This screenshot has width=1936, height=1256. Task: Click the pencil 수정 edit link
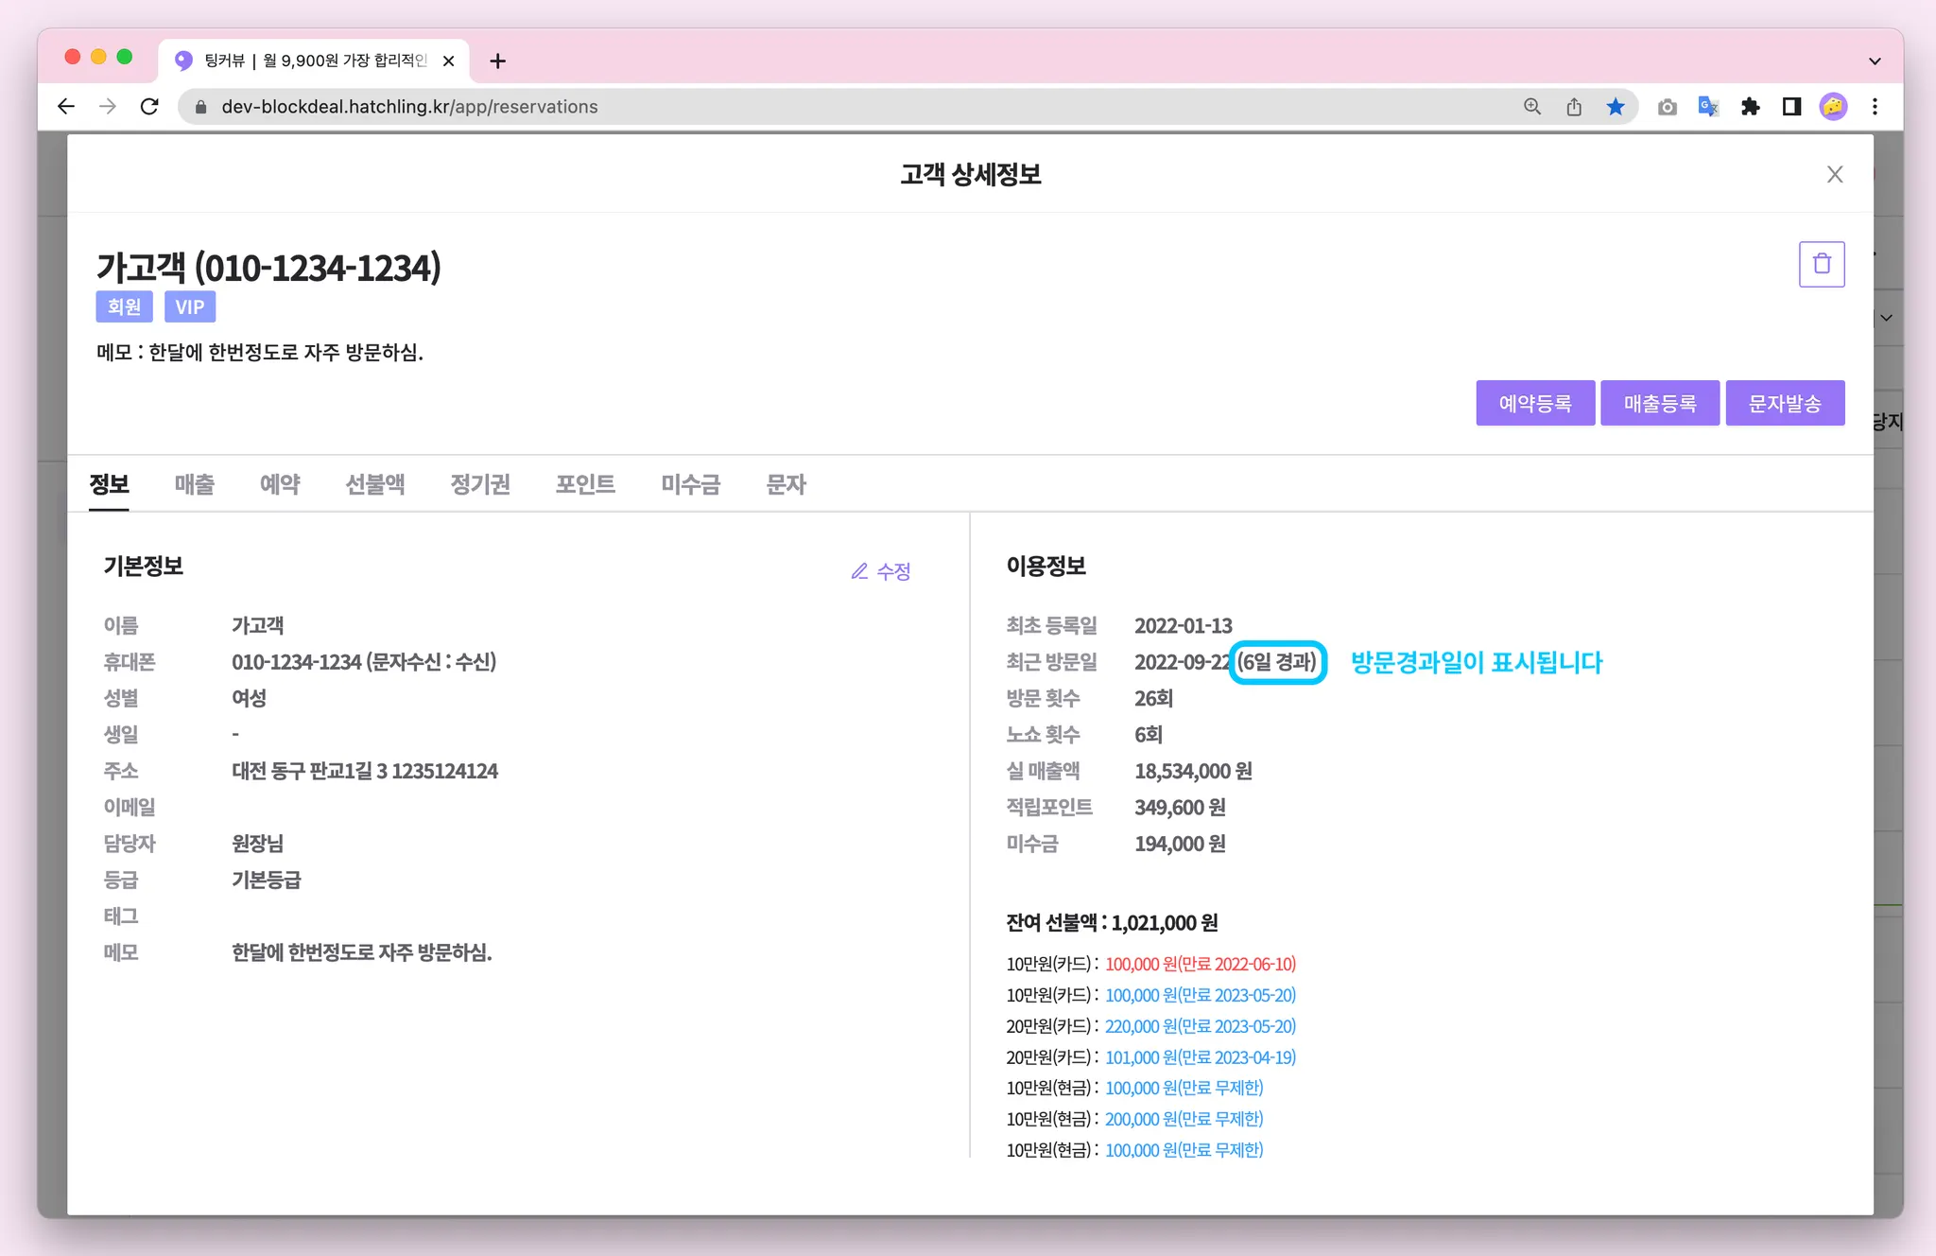880,571
